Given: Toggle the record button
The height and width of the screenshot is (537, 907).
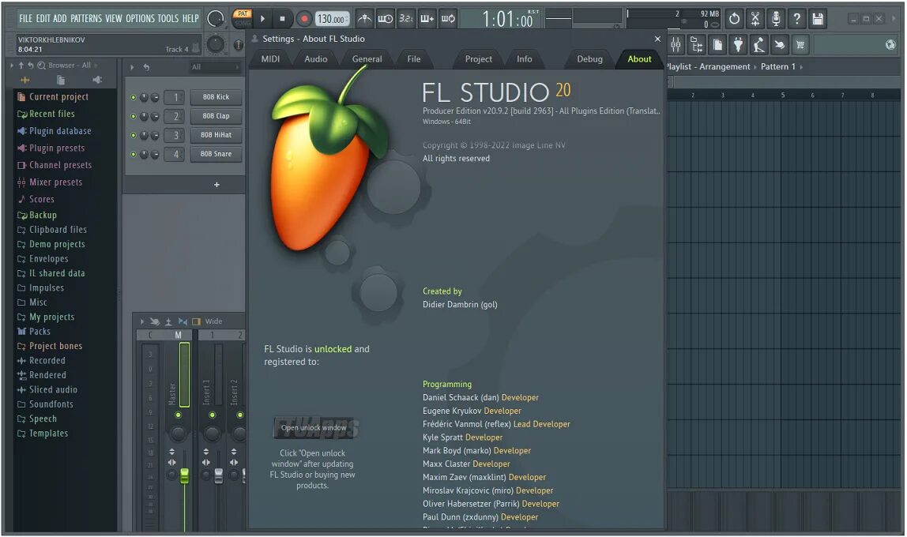Looking at the screenshot, I should (303, 18).
